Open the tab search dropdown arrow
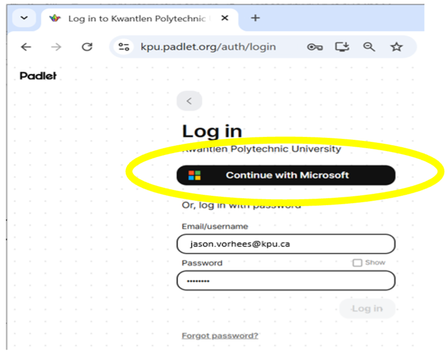Viewport: 448px width, 355px height. 24,18
